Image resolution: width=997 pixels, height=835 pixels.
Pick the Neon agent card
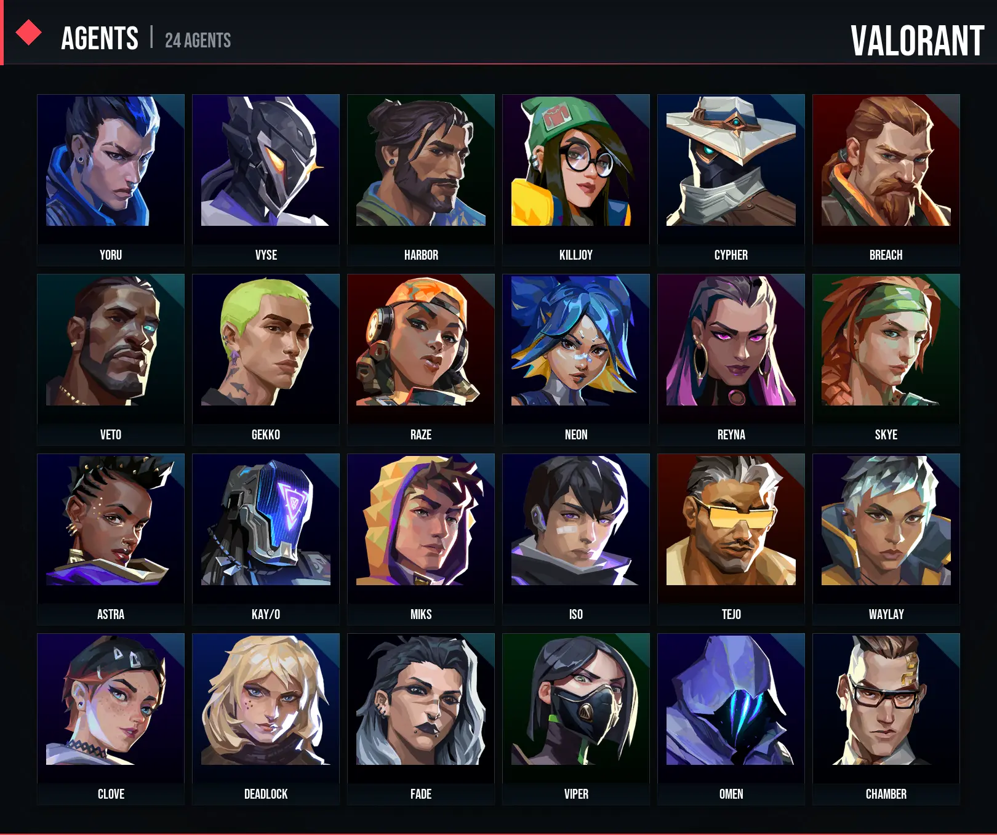[x=576, y=359]
